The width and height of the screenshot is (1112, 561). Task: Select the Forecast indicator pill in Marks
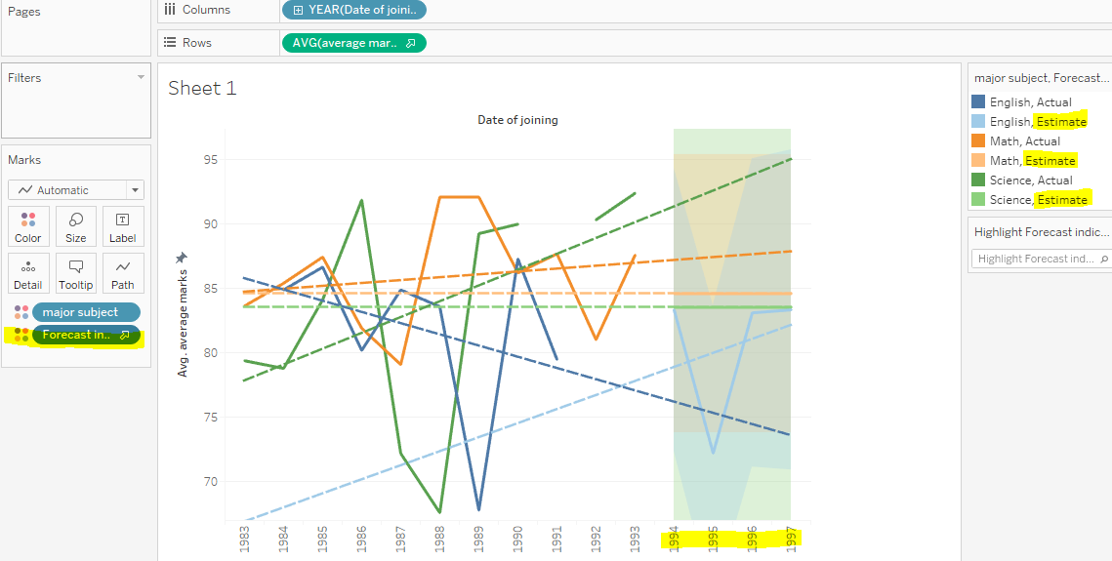(85, 336)
